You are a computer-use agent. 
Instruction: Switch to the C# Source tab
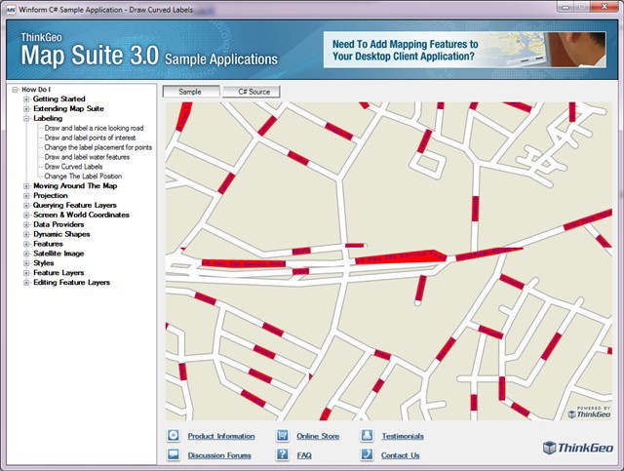pos(252,92)
